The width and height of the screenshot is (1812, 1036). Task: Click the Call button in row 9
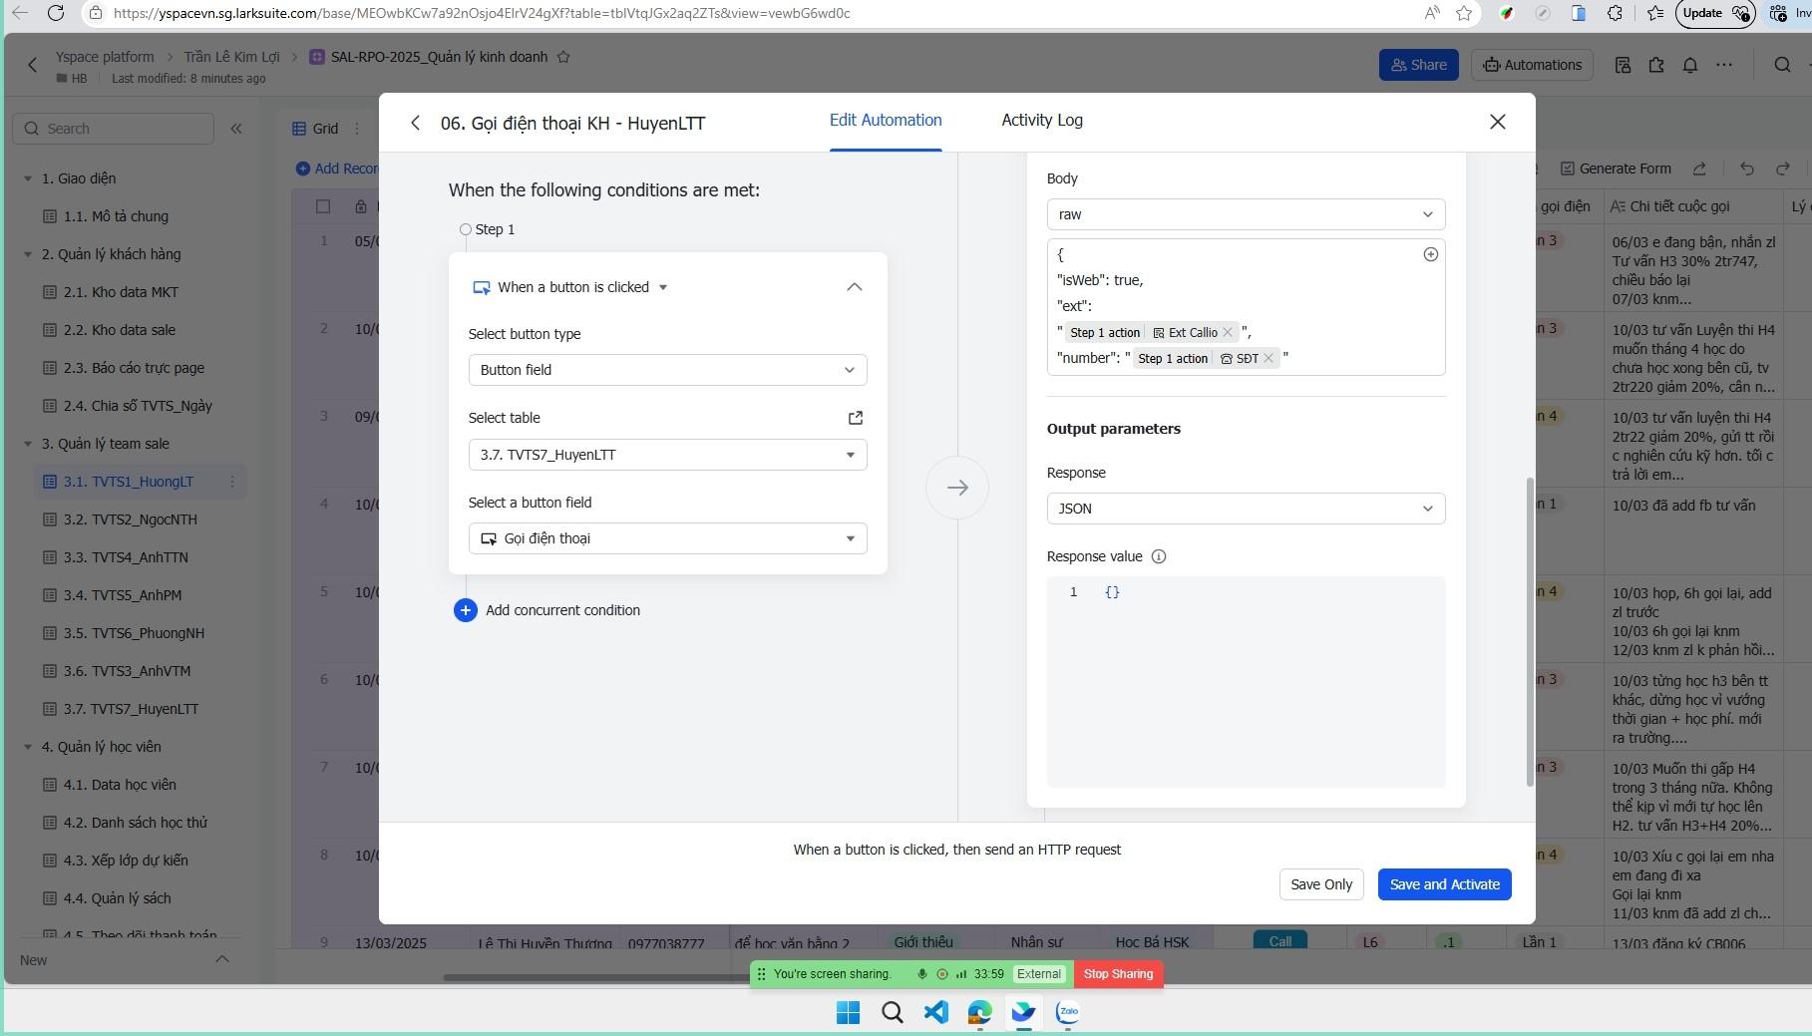point(1279,941)
